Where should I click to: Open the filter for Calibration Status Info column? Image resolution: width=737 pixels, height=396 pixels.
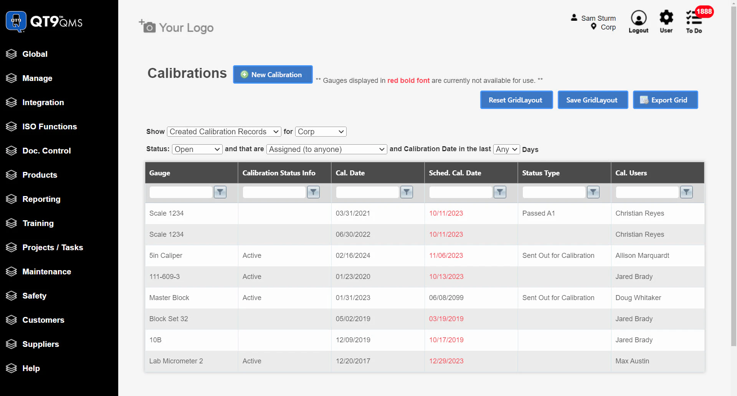[313, 192]
